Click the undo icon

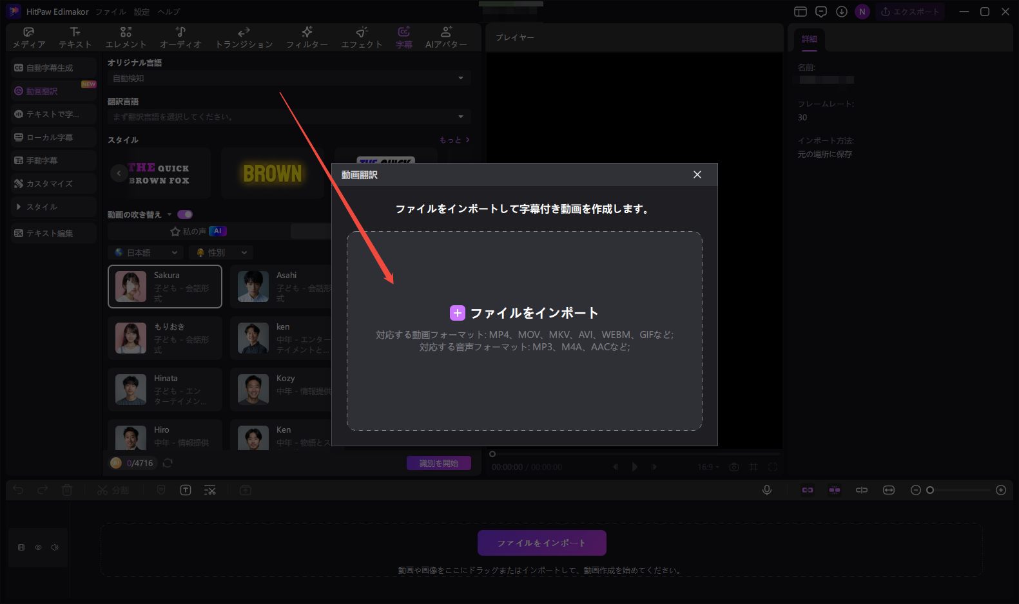coord(18,490)
